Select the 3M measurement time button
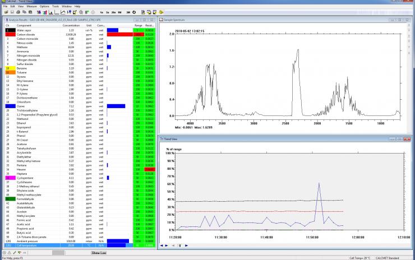415x260 pixels. tap(128, 12)
